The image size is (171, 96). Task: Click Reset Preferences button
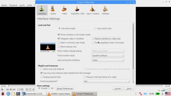65,88
